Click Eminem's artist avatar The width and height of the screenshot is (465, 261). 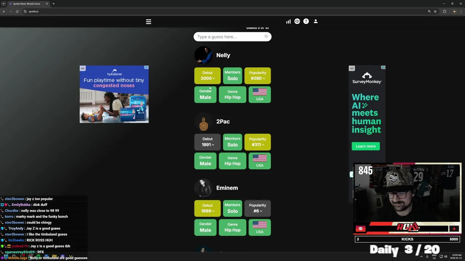[x=203, y=188]
